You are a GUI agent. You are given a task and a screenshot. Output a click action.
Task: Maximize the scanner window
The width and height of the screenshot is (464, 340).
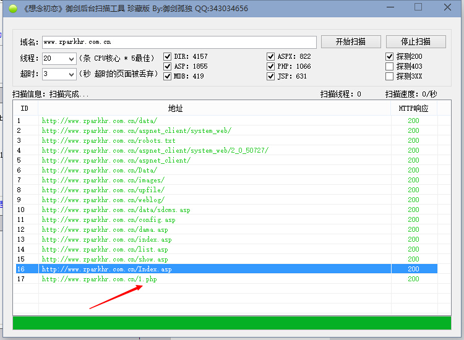pyautogui.click(x=418, y=7)
